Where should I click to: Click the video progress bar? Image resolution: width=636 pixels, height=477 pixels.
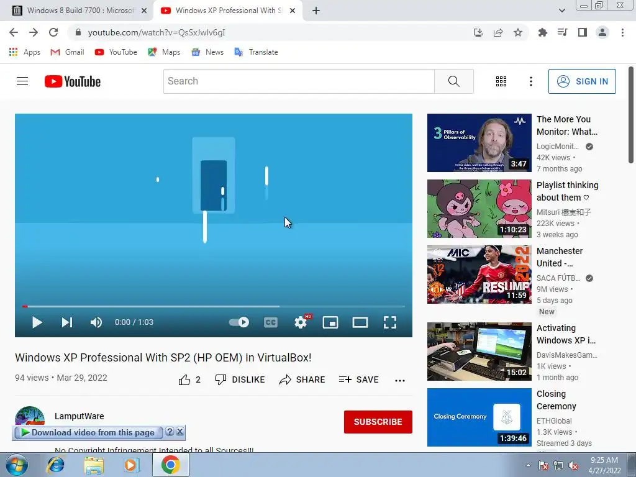pyautogui.click(x=214, y=306)
